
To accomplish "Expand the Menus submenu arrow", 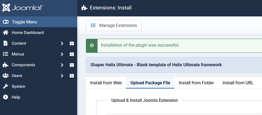I will coord(62,54).
